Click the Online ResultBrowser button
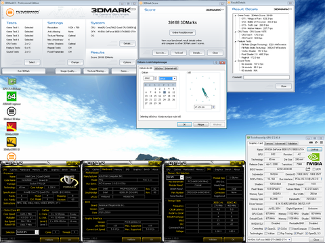Screen dimensions: 325x243 pyautogui.click(x=183, y=32)
